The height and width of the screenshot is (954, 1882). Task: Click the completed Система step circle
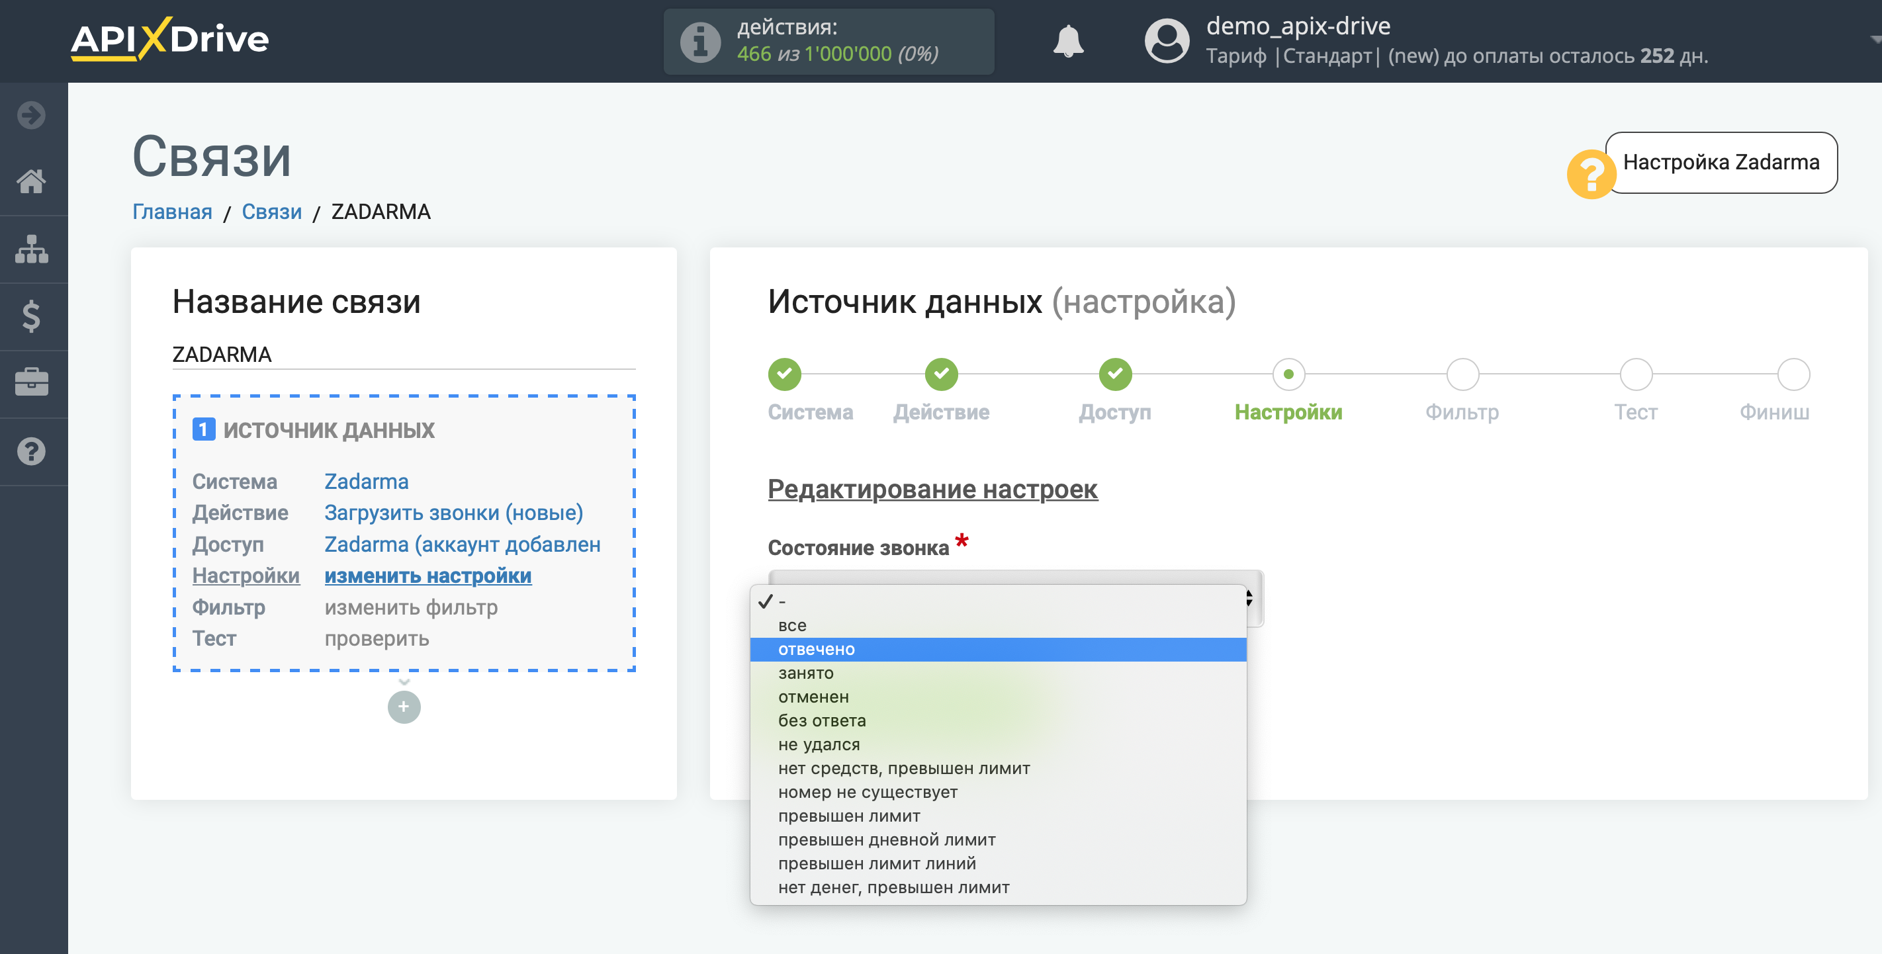[x=784, y=374]
